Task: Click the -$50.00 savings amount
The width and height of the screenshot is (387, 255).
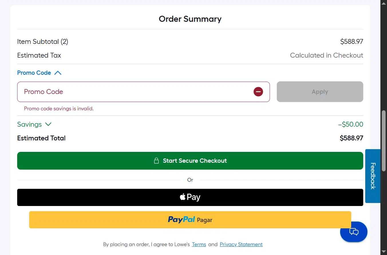Action: pyautogui.click(x=351, y=124)
